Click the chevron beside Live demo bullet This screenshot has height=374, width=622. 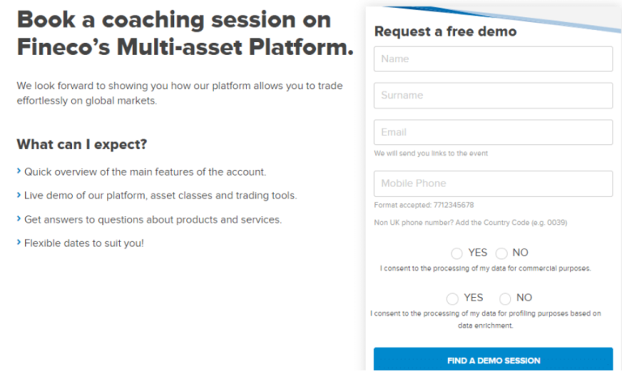pos(19,196)
